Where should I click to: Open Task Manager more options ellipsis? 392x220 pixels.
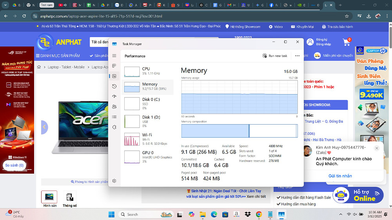(297, 56)
